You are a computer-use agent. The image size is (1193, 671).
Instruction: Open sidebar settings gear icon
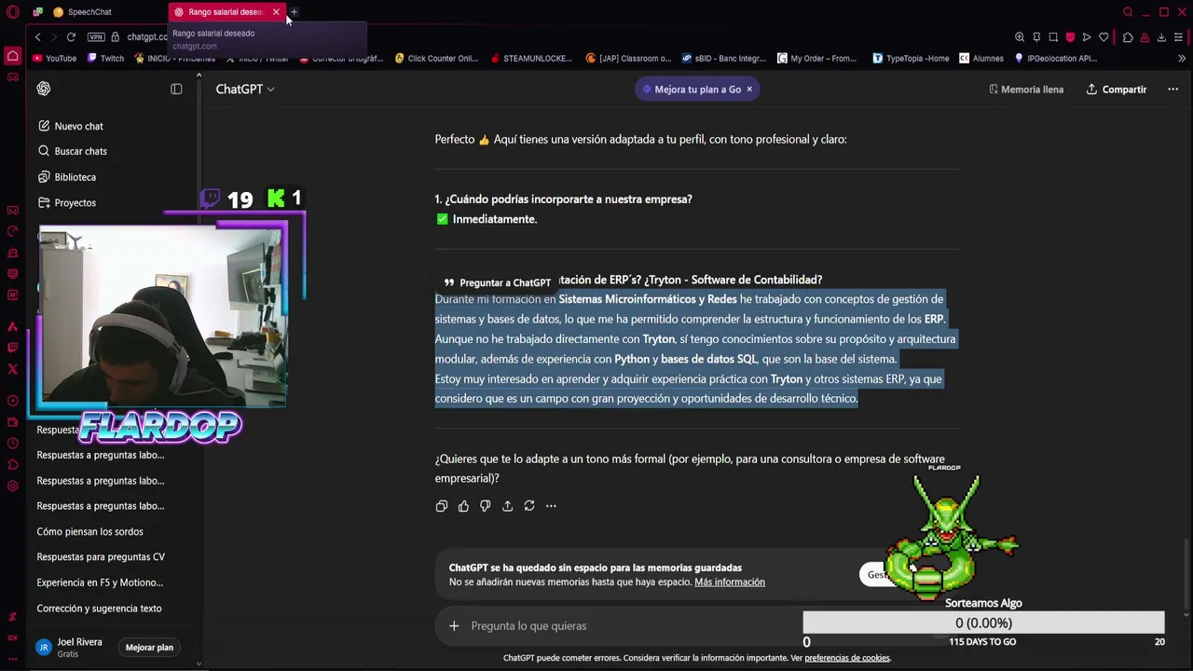click(x=12, y=486)
